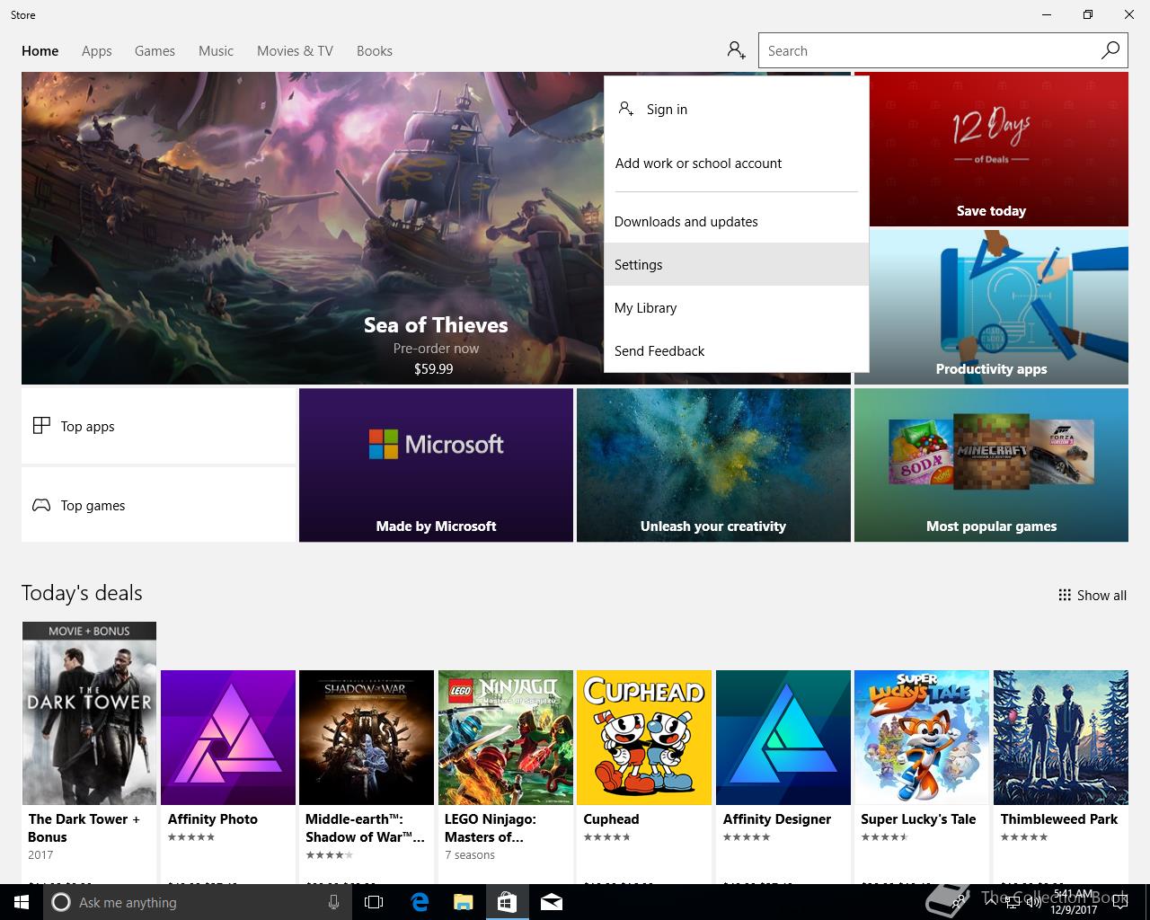Click the Cortana circle icon
The width and height of the screenshot is (1150, 920).
tap(61, 902)
